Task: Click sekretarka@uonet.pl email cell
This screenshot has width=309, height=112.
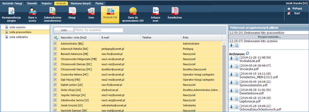Action: (114, 105)
